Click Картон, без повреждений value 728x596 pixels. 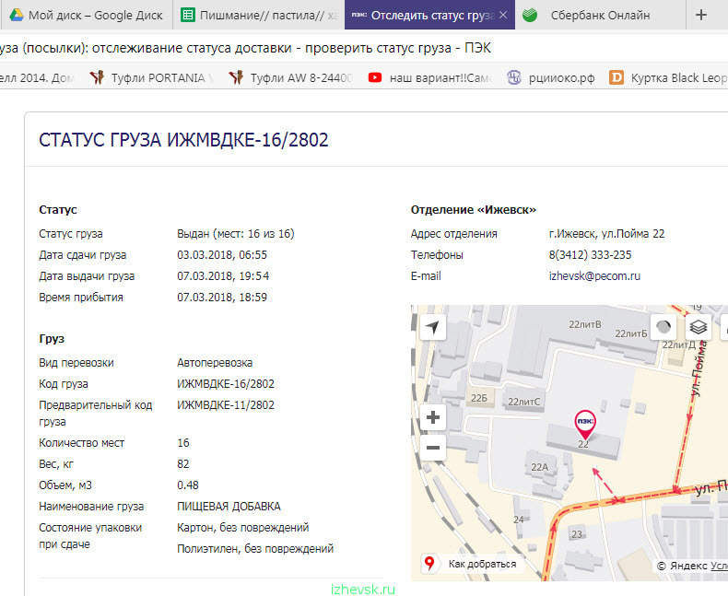click(x=243, y=528)
